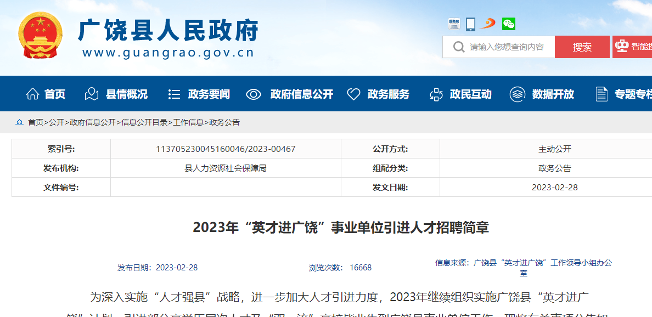Open 公开 in the breadcrumb trail
The width and height of the screenshot is (652, 317).
pos(57,122)
